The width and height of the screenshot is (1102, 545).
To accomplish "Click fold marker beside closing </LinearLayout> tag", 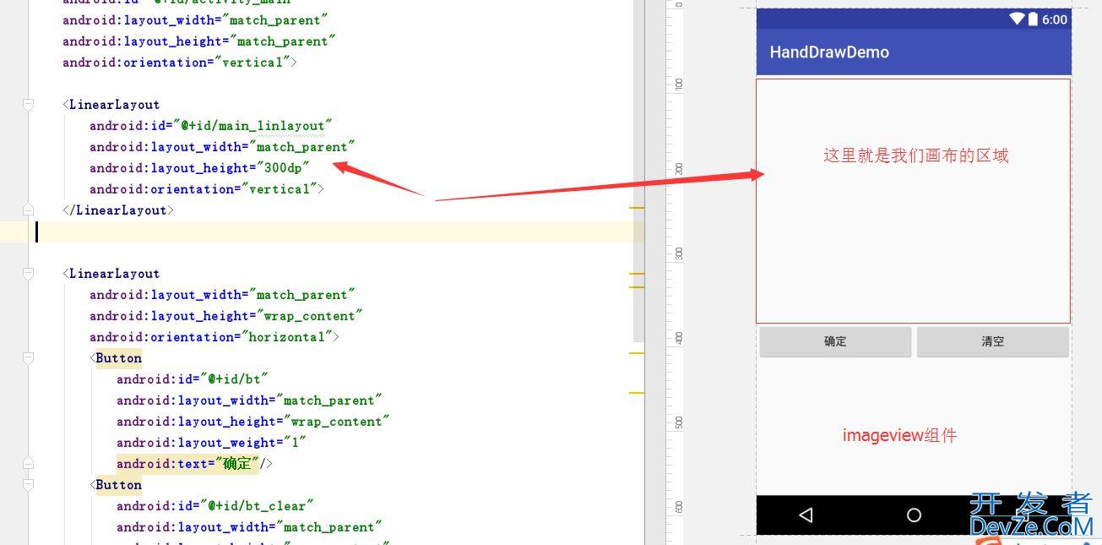I will coord(28,210).
